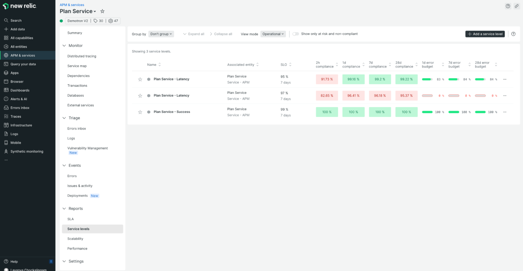
Task: Select Synthetic monitoring in the sidebar
Action: (x=27, y=151)
